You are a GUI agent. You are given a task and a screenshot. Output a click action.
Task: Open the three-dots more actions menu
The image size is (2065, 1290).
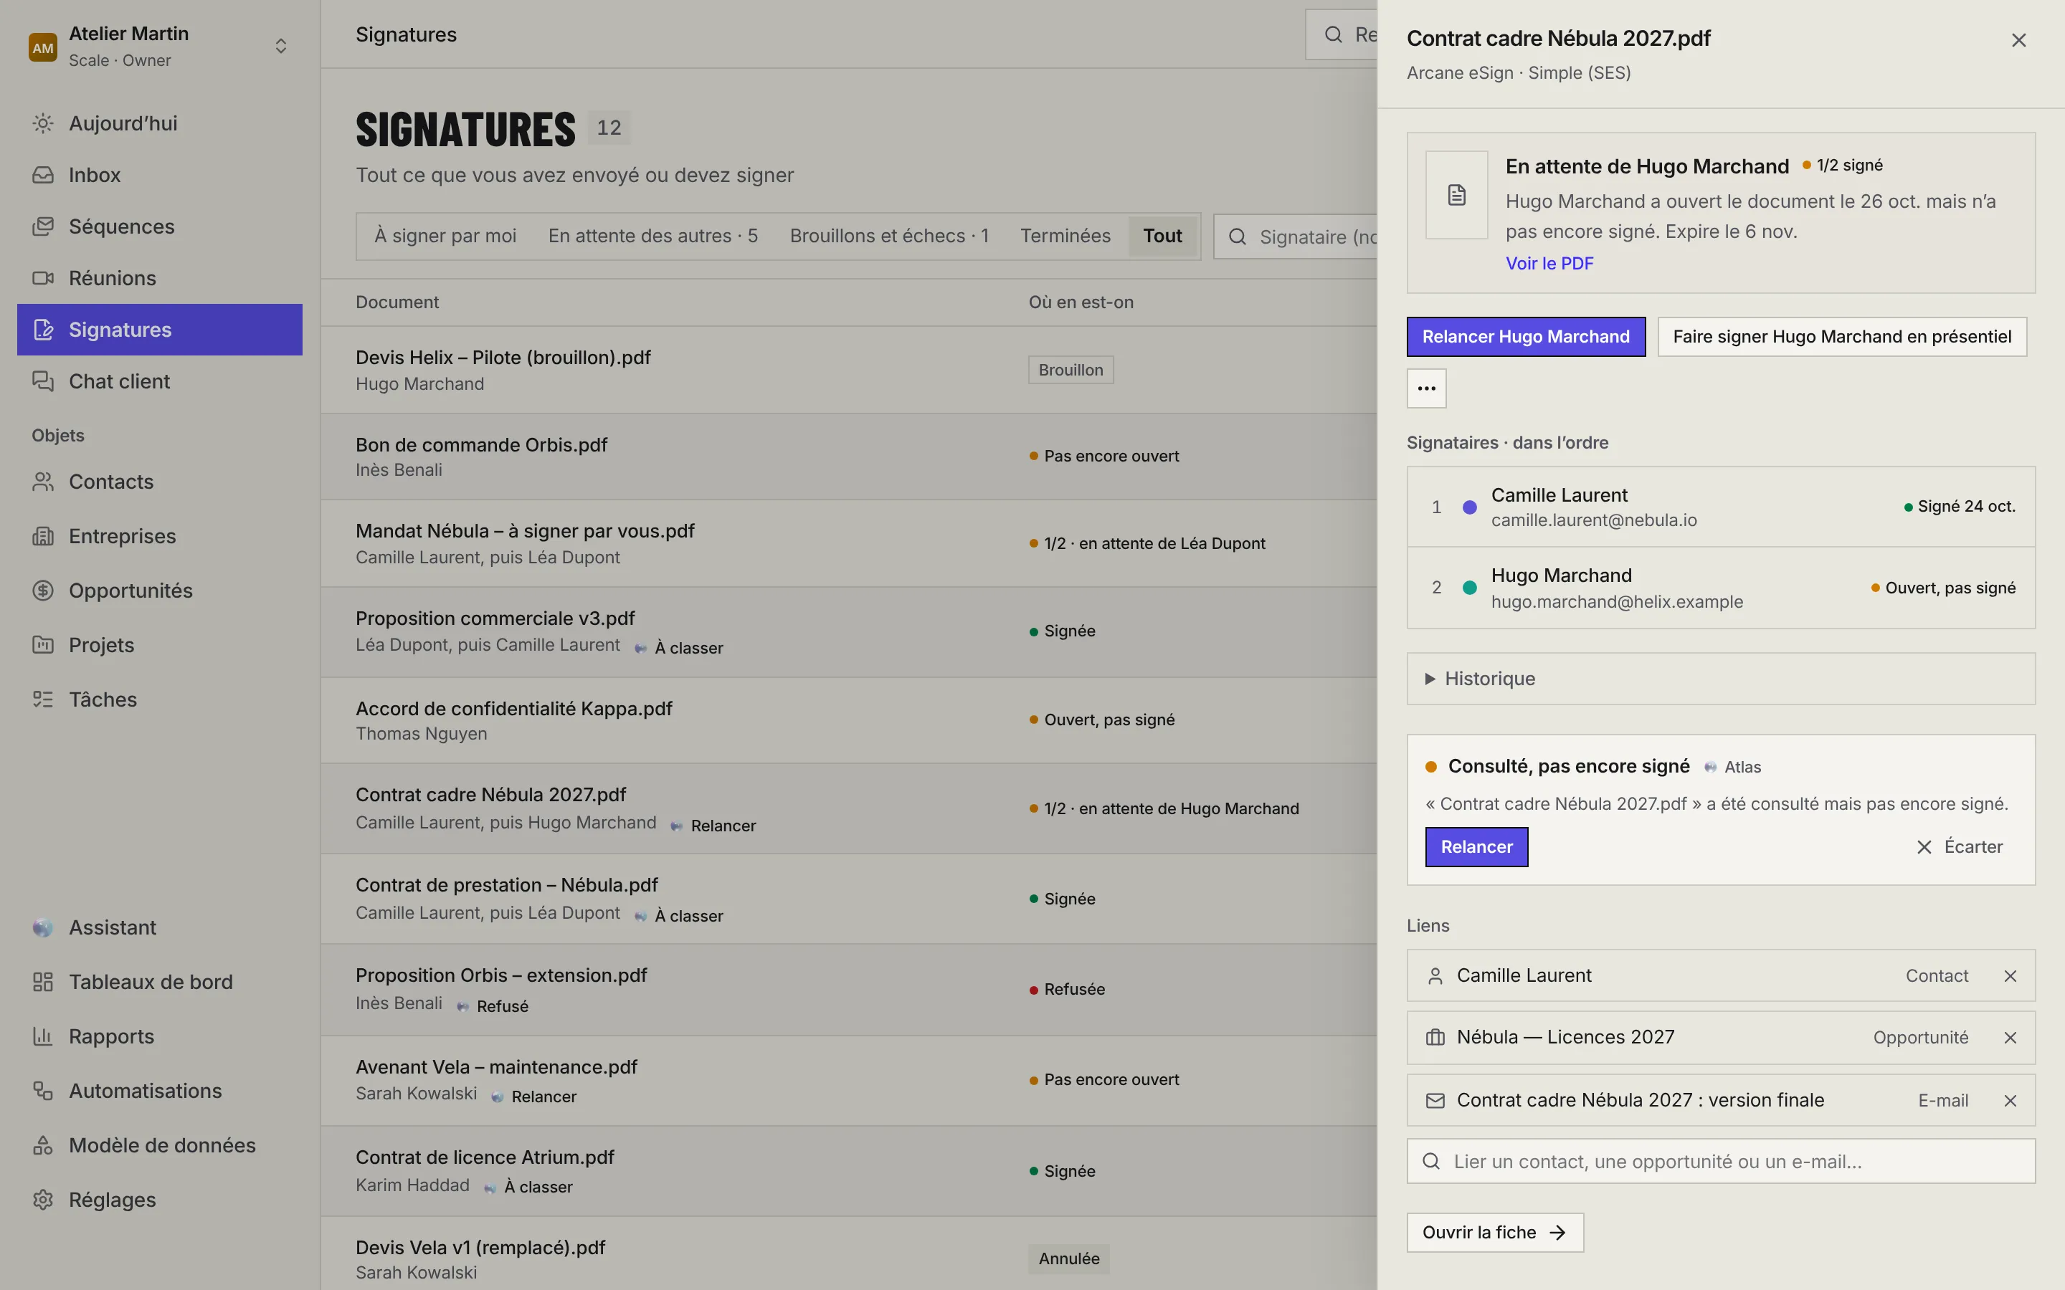[x=1427, y=388]
